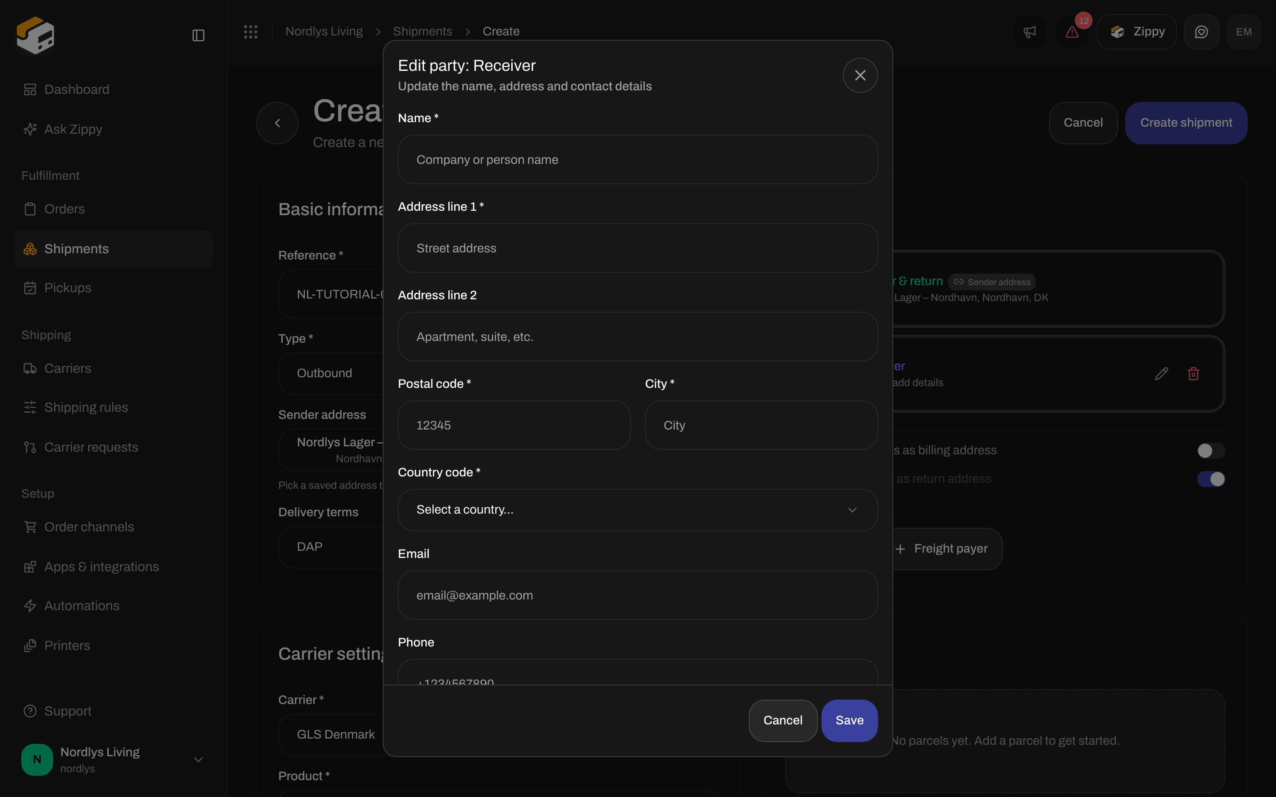This screenshot has height=797, width=1276.
Task: Open the EM user avatar
Action: point(1243,32)
